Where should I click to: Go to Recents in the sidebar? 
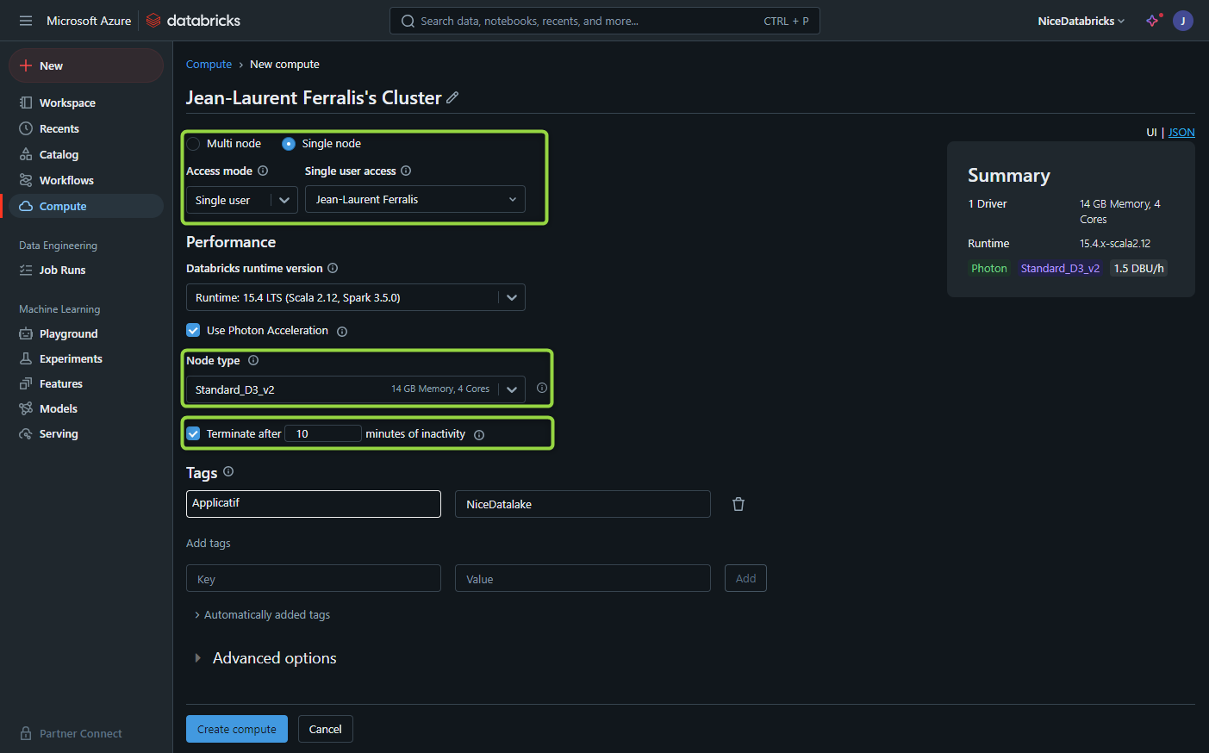59,128
